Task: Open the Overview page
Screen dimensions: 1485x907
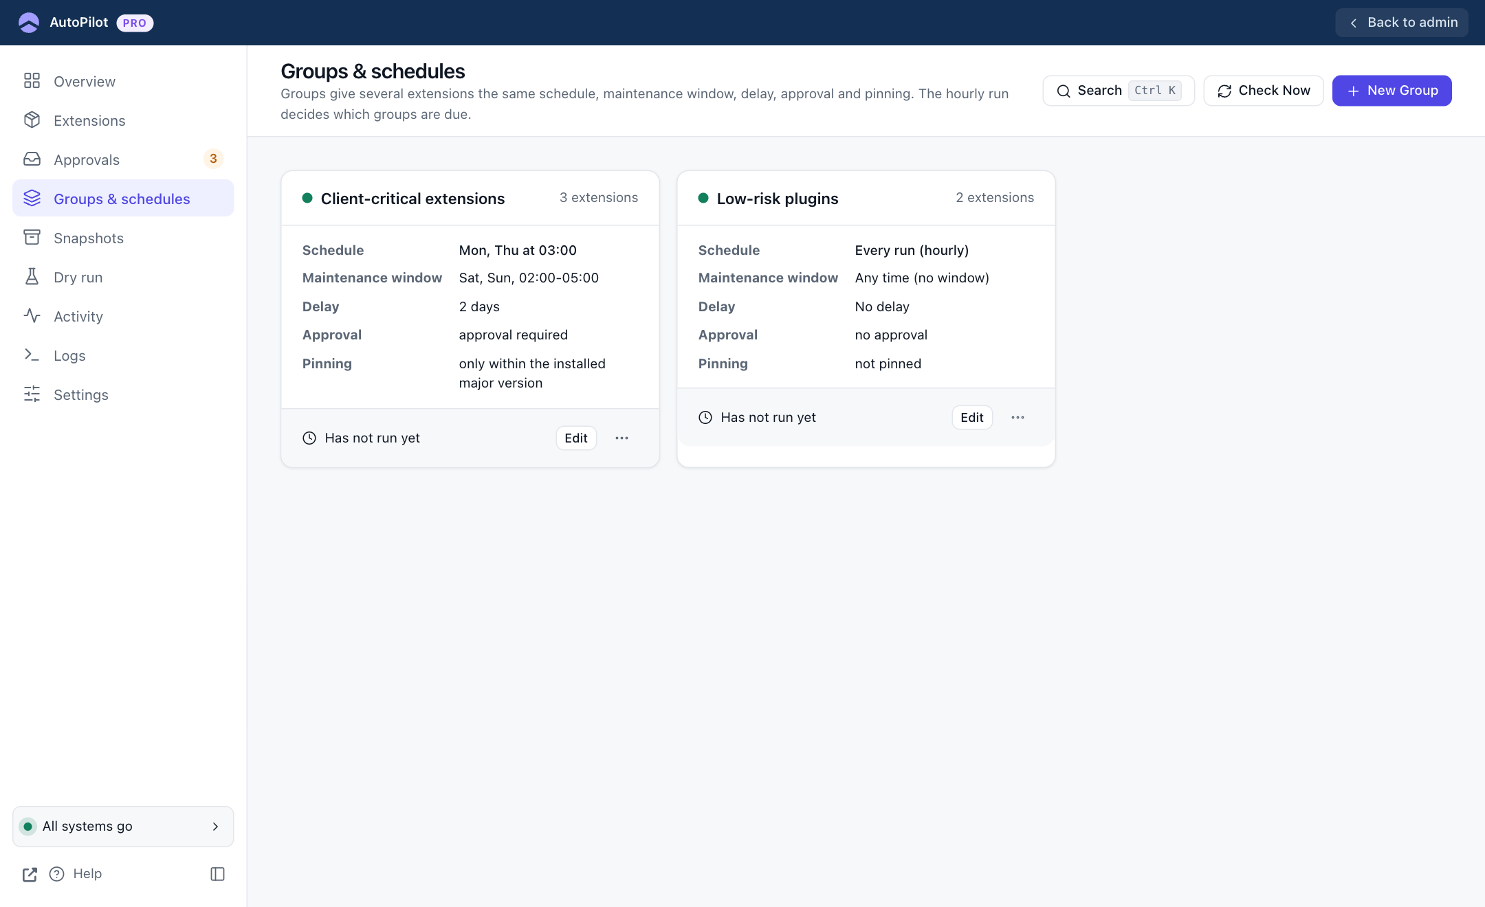Action: coord(123,81)
